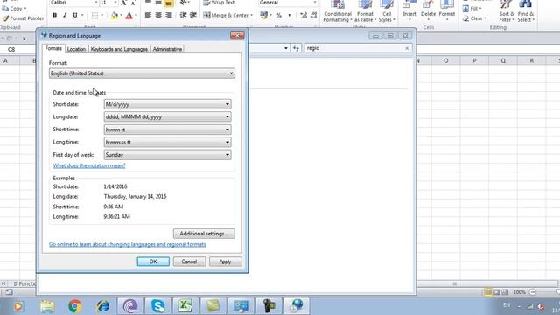Launch Chrome from the taskbar
This screenshot has width=560, height=315.
75,306
